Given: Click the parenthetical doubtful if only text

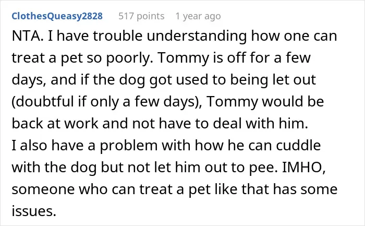Looking at the screenshot, I should click(x=65, y=102).
